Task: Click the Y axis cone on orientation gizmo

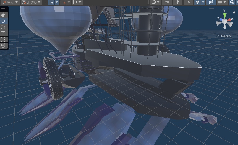Action: (224, 15)
